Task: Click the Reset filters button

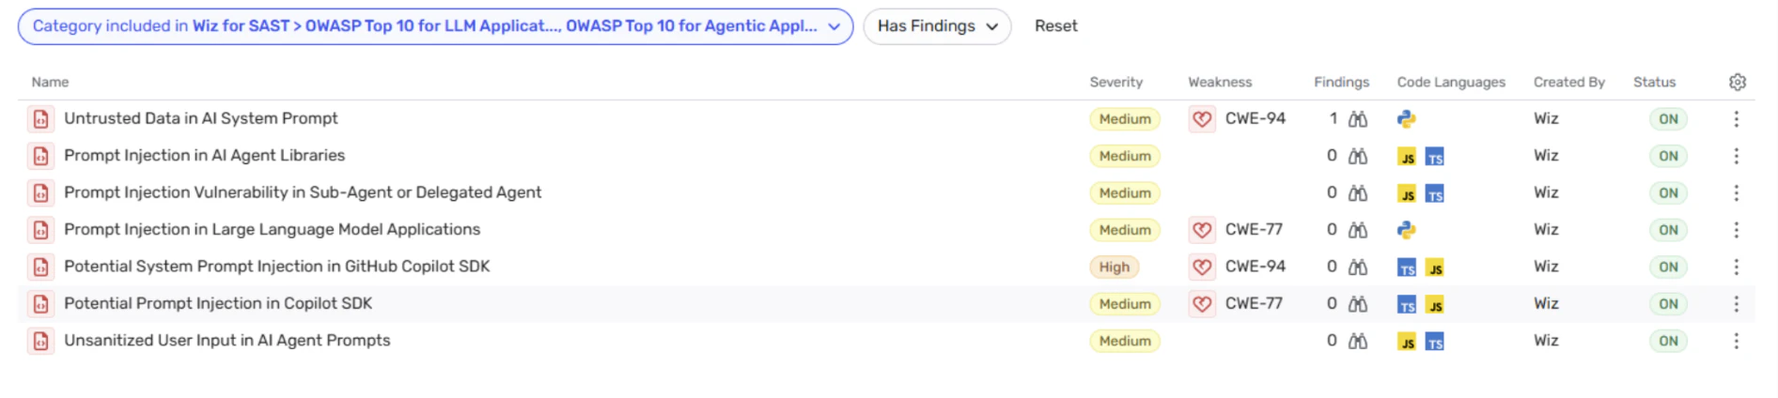Action: pyautogui.click(x=1055, y=26)
